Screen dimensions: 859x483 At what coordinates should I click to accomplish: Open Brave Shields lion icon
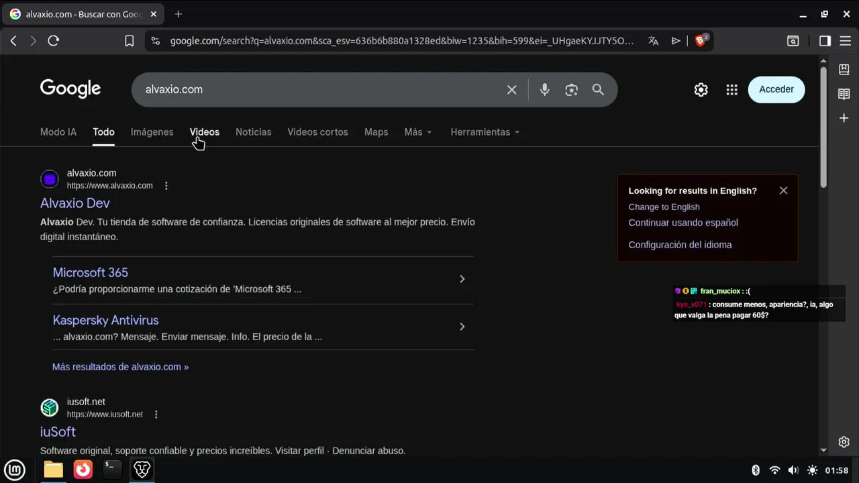[701, 41]
